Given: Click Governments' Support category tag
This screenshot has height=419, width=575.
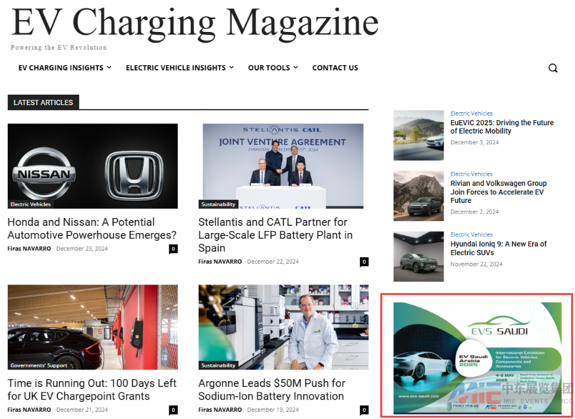Looking at the screenshot, I should pos(39,365).
